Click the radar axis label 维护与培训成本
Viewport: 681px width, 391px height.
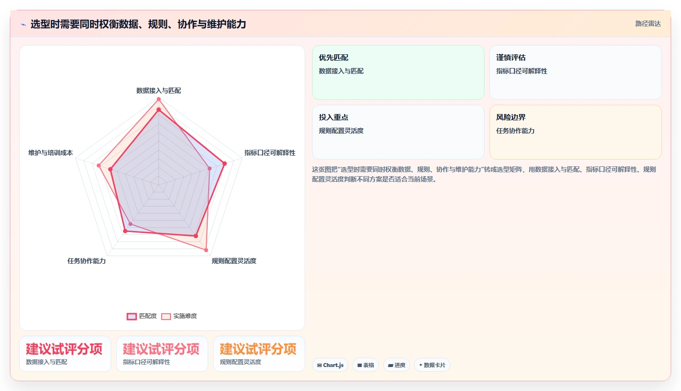pyautogui.click(x=50, y=153)
